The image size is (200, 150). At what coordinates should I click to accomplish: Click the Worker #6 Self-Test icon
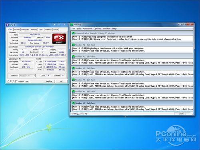coord(73,103)
